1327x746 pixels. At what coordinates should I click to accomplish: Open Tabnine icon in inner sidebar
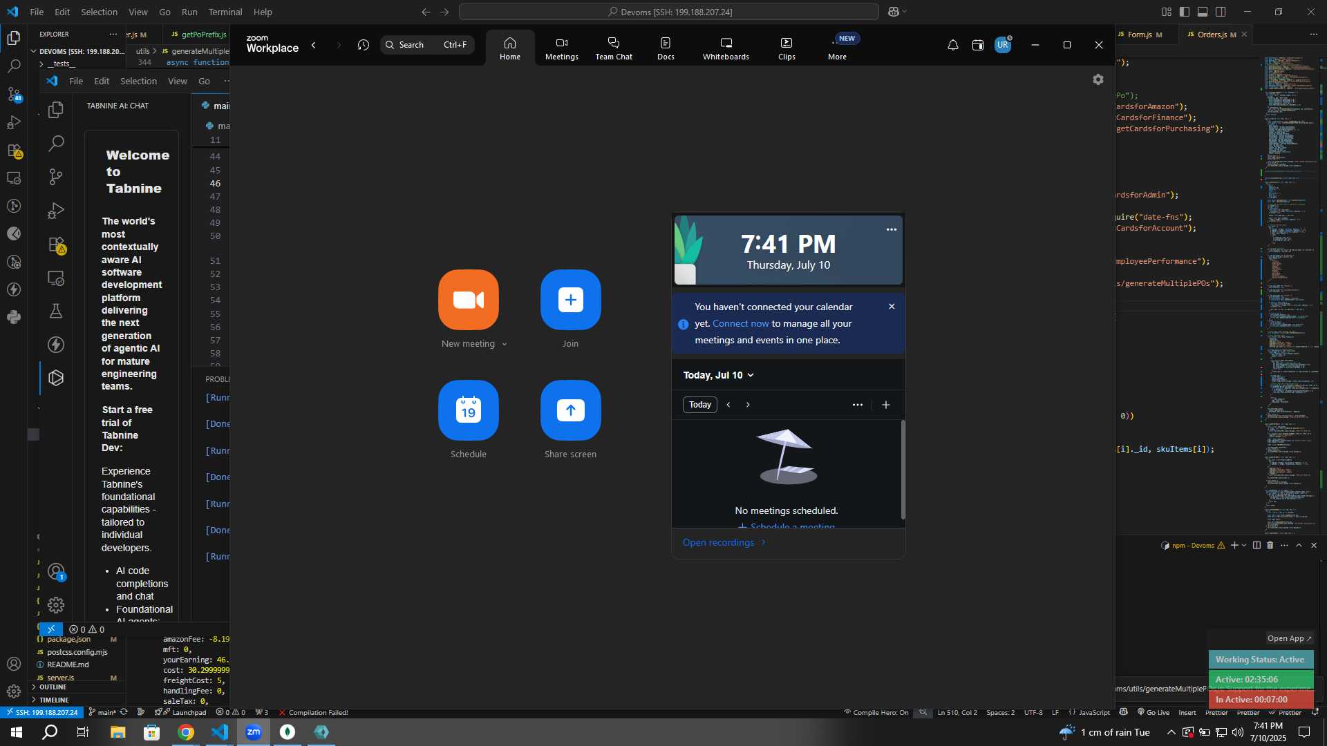coord(56,378)
